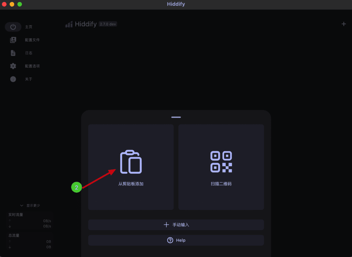The width and height of the screenshot is (352, 257).
Task: Click the upload arrow under 总流量
Action: 10,242
